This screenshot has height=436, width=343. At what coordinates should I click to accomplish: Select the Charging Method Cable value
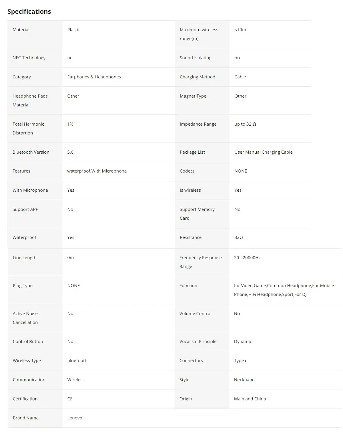240,77
